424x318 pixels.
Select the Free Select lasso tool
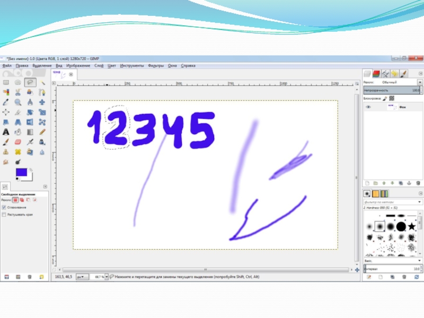pyautogui.click(x=30, y=82)
